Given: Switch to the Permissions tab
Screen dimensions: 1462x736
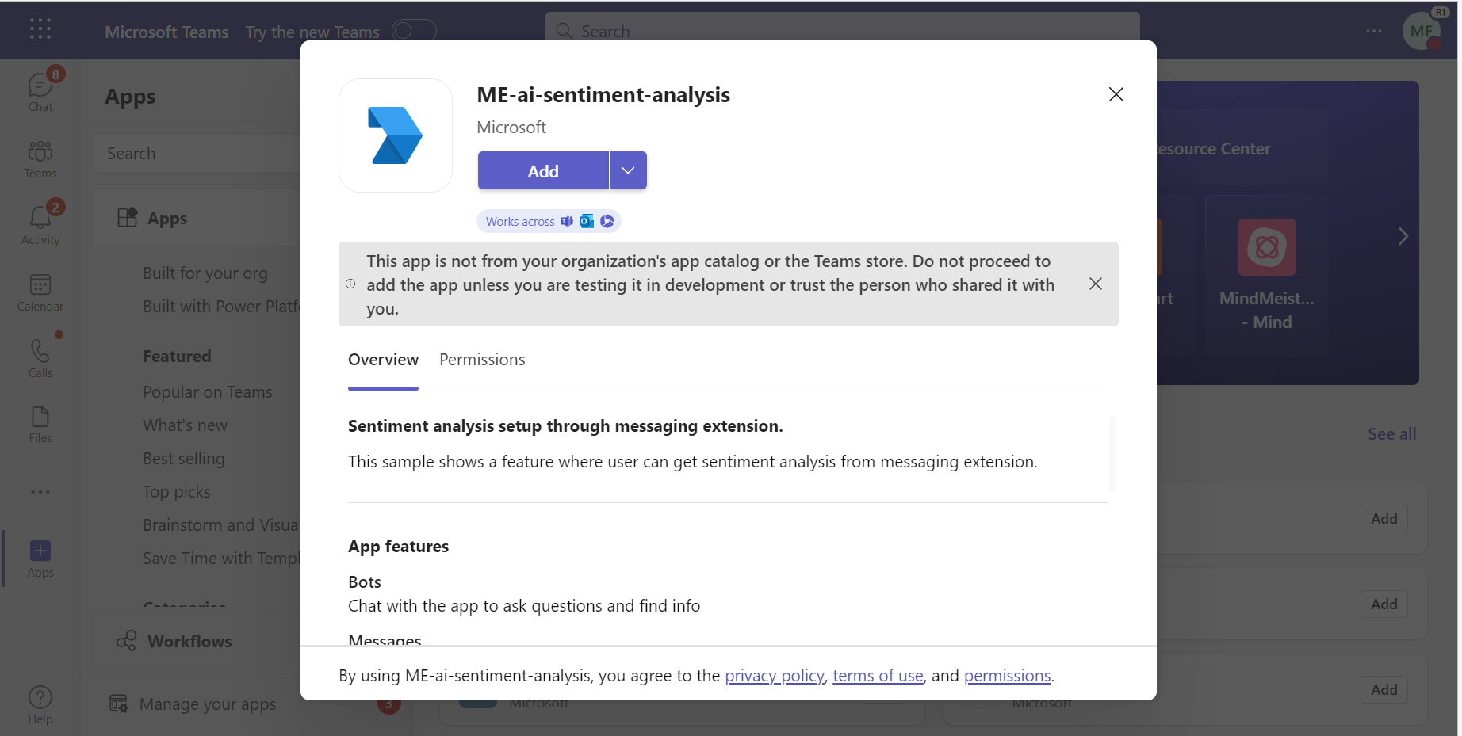Looking at the screenshot, I should 482,360.
